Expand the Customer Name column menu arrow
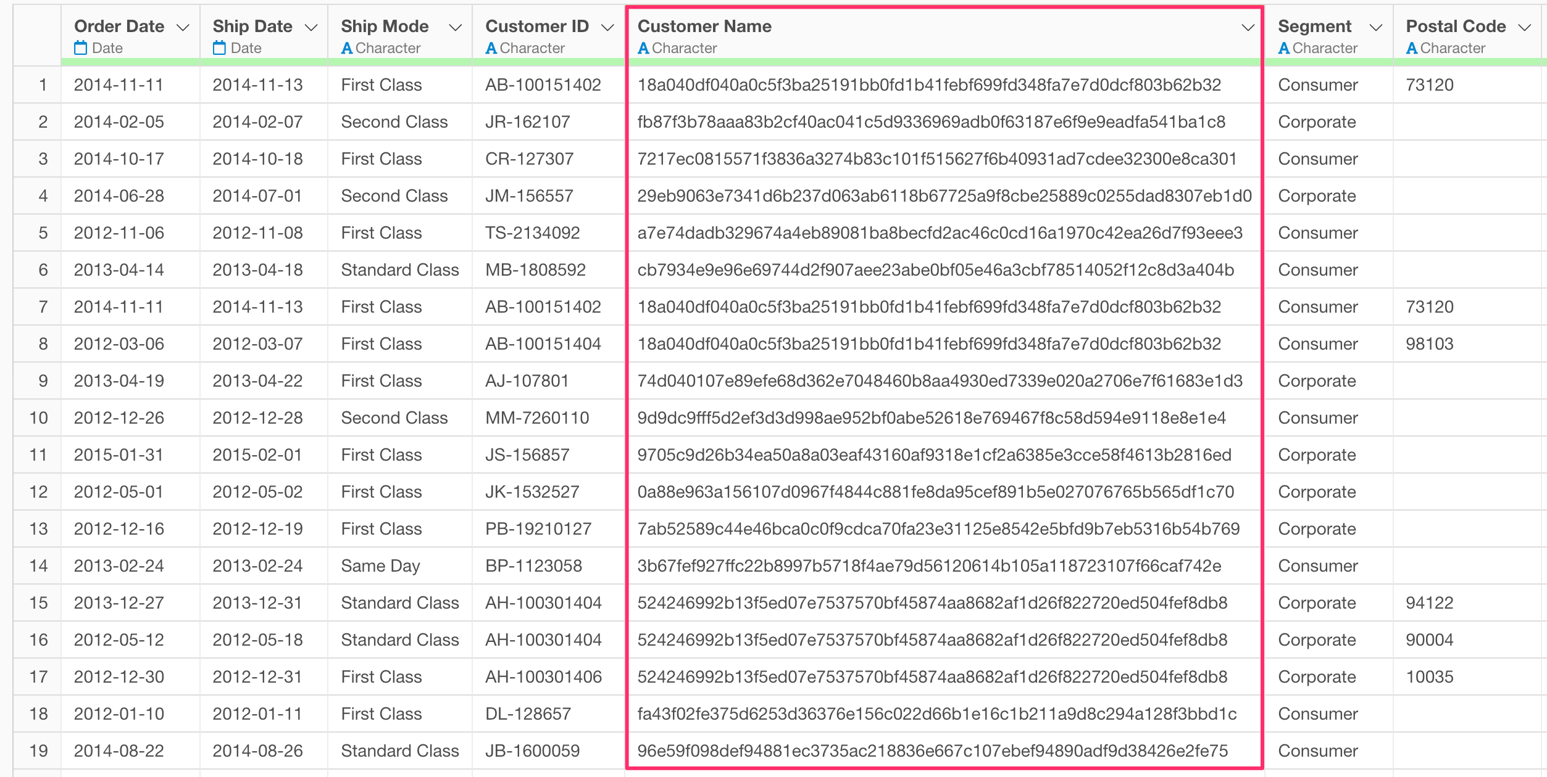 [x=1248, y=27]
